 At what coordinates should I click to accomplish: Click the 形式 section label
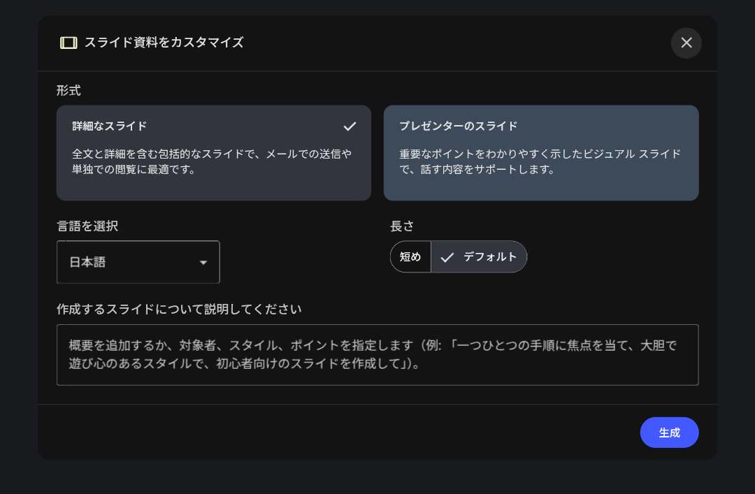pos(69,91)
